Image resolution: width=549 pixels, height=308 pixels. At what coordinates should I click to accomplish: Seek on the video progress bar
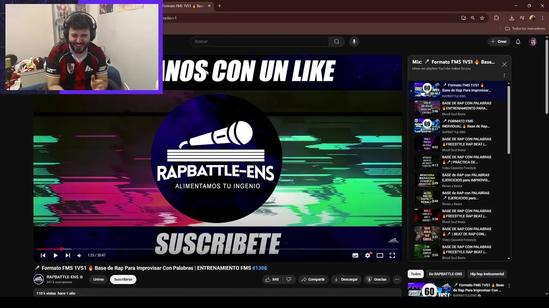click(217, 249)
